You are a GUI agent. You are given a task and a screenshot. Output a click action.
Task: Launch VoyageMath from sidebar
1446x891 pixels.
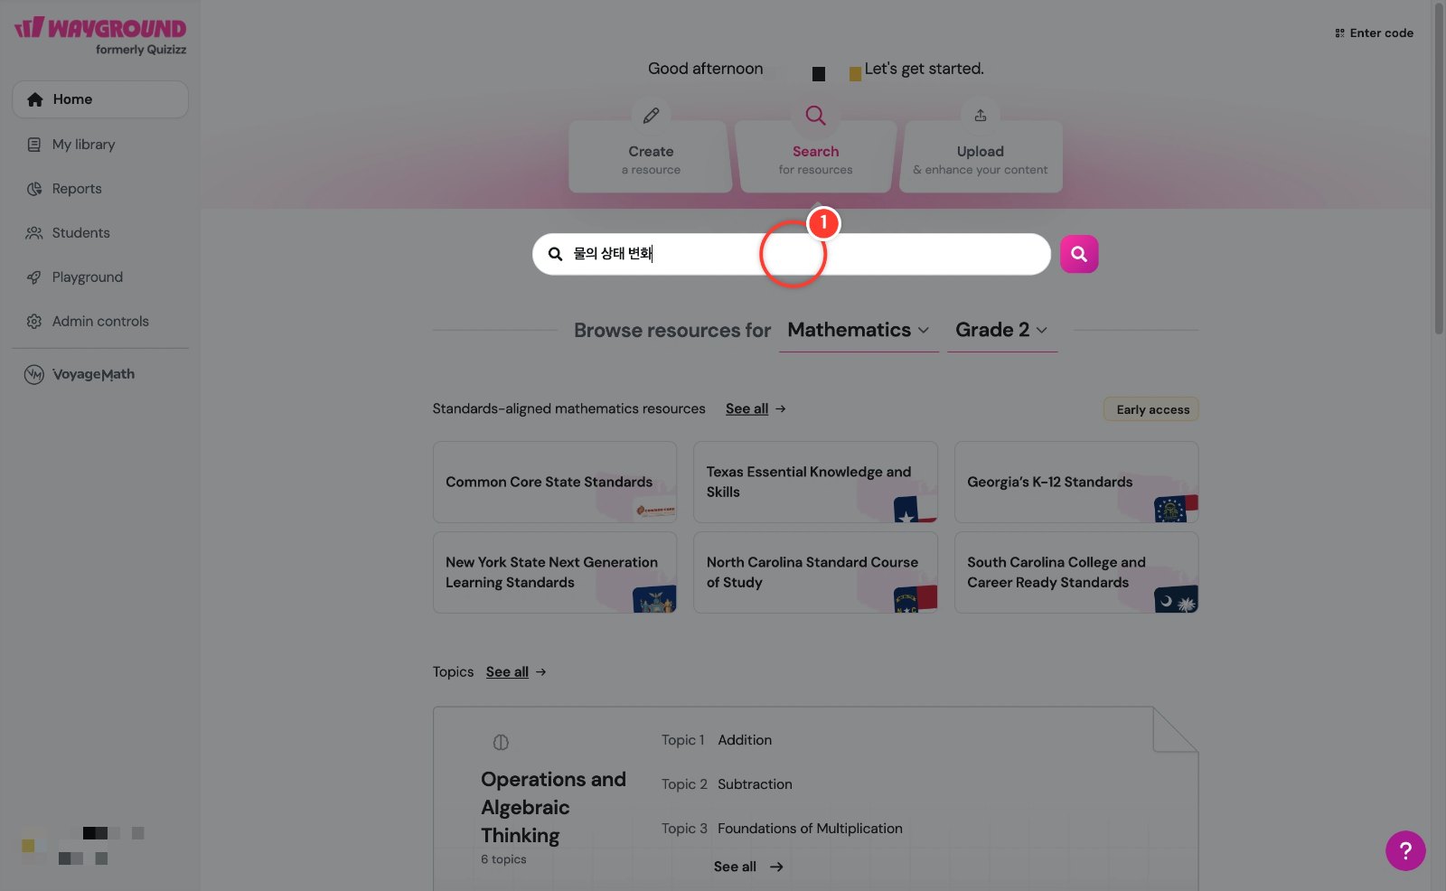(80, 374)
